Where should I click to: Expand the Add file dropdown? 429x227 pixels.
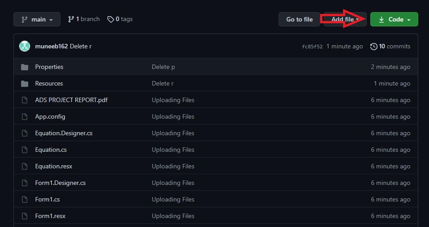coord(345,19)
